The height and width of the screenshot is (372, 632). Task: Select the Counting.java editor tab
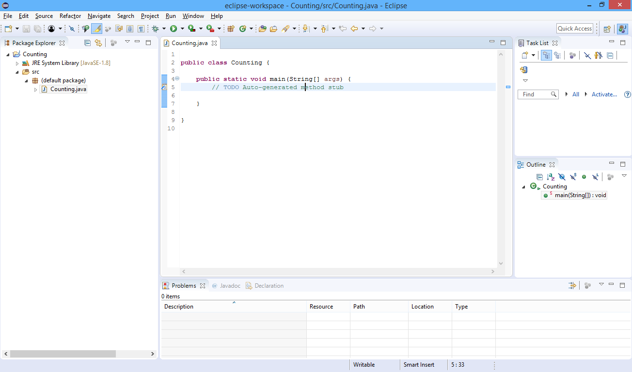coord(190,43)
